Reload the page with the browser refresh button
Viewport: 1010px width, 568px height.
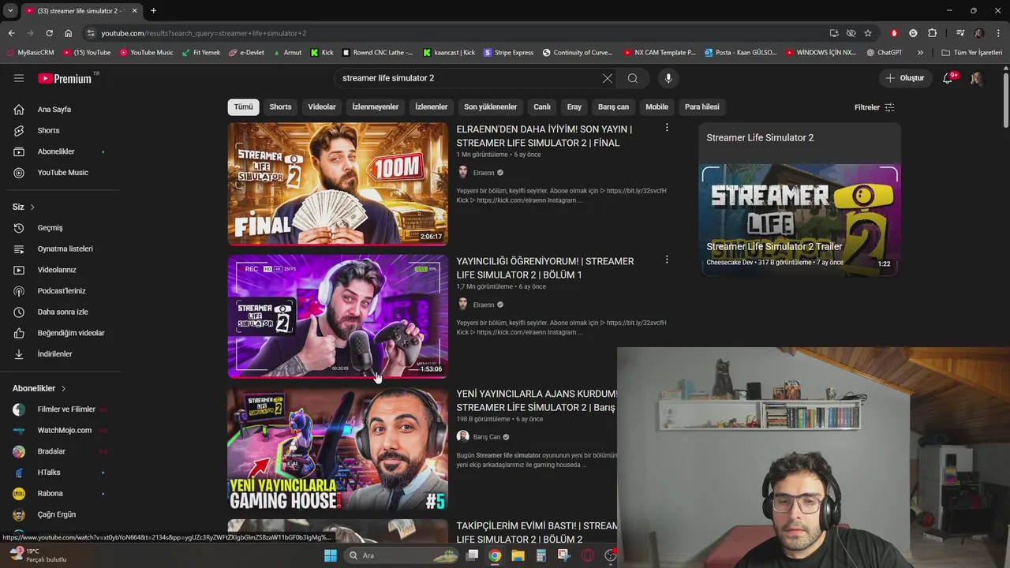pyautogui.click(x=49, y=33)
